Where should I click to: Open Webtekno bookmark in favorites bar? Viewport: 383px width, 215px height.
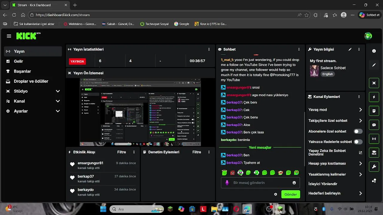pos(80,24)
